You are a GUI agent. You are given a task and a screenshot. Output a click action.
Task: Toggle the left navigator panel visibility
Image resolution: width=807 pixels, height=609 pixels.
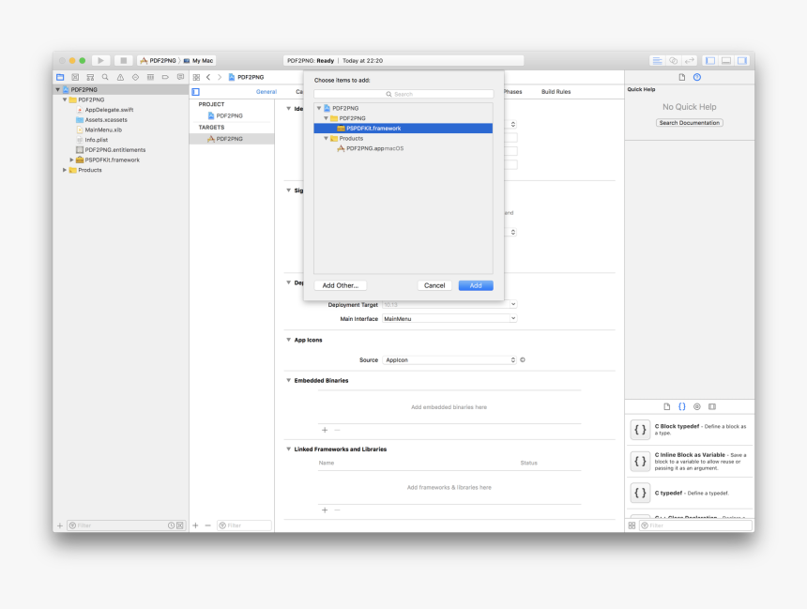point(711,60)
